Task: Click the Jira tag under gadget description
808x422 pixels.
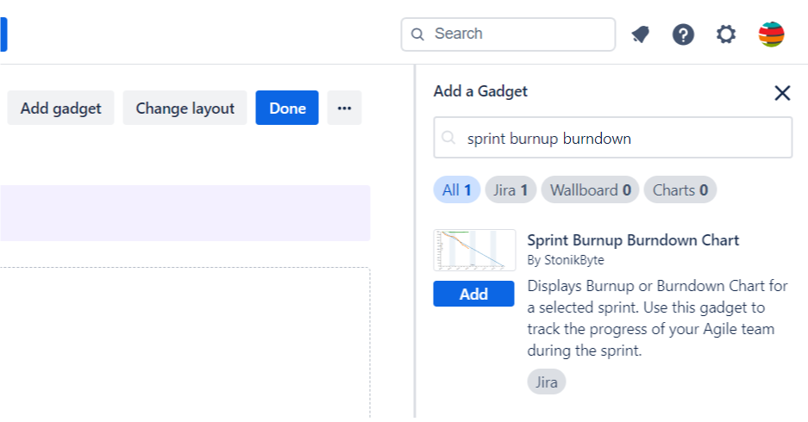Action: (x=546, y=382)
